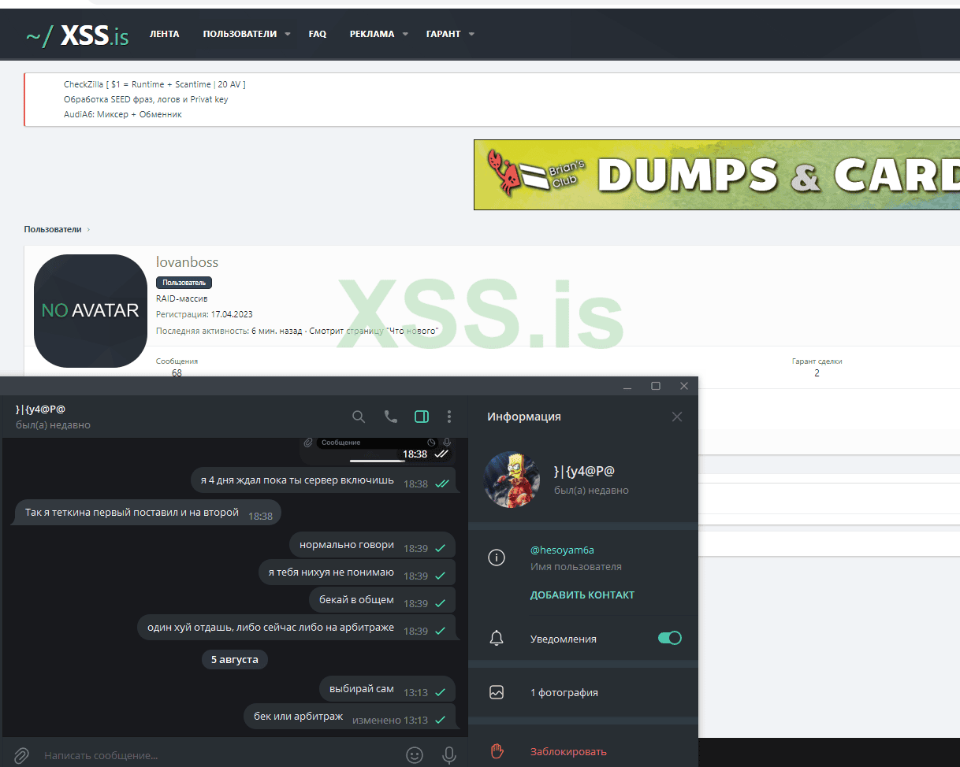The height and width of the screenshot is (767, 960).
Task: Toggle the Уведомления switch off
Action: [x=670, y=638]
